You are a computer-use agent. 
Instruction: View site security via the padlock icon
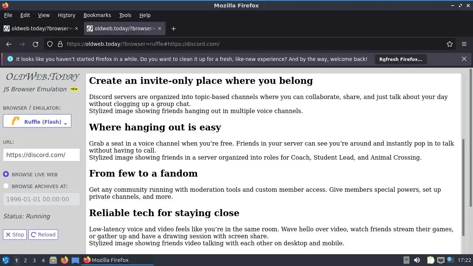(x=60, y=44)
